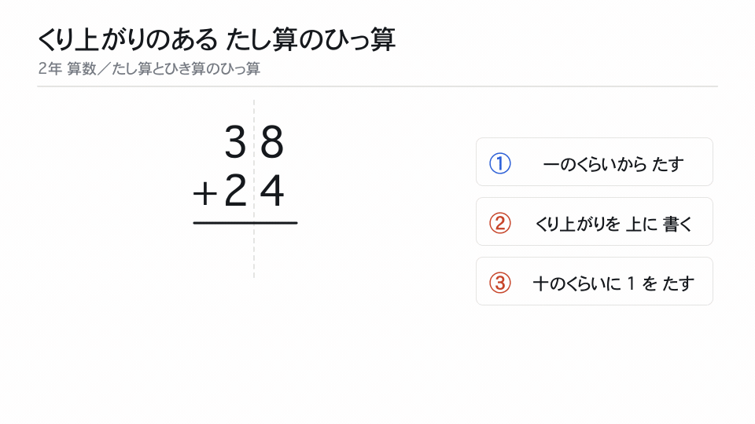755x424 pixels.
Task: Click the number 1 in step three text
Action: pos(632,283)
